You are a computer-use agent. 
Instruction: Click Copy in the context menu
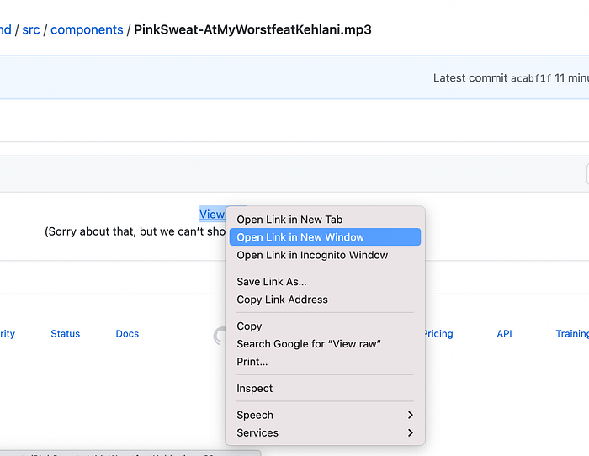(249, 326)
